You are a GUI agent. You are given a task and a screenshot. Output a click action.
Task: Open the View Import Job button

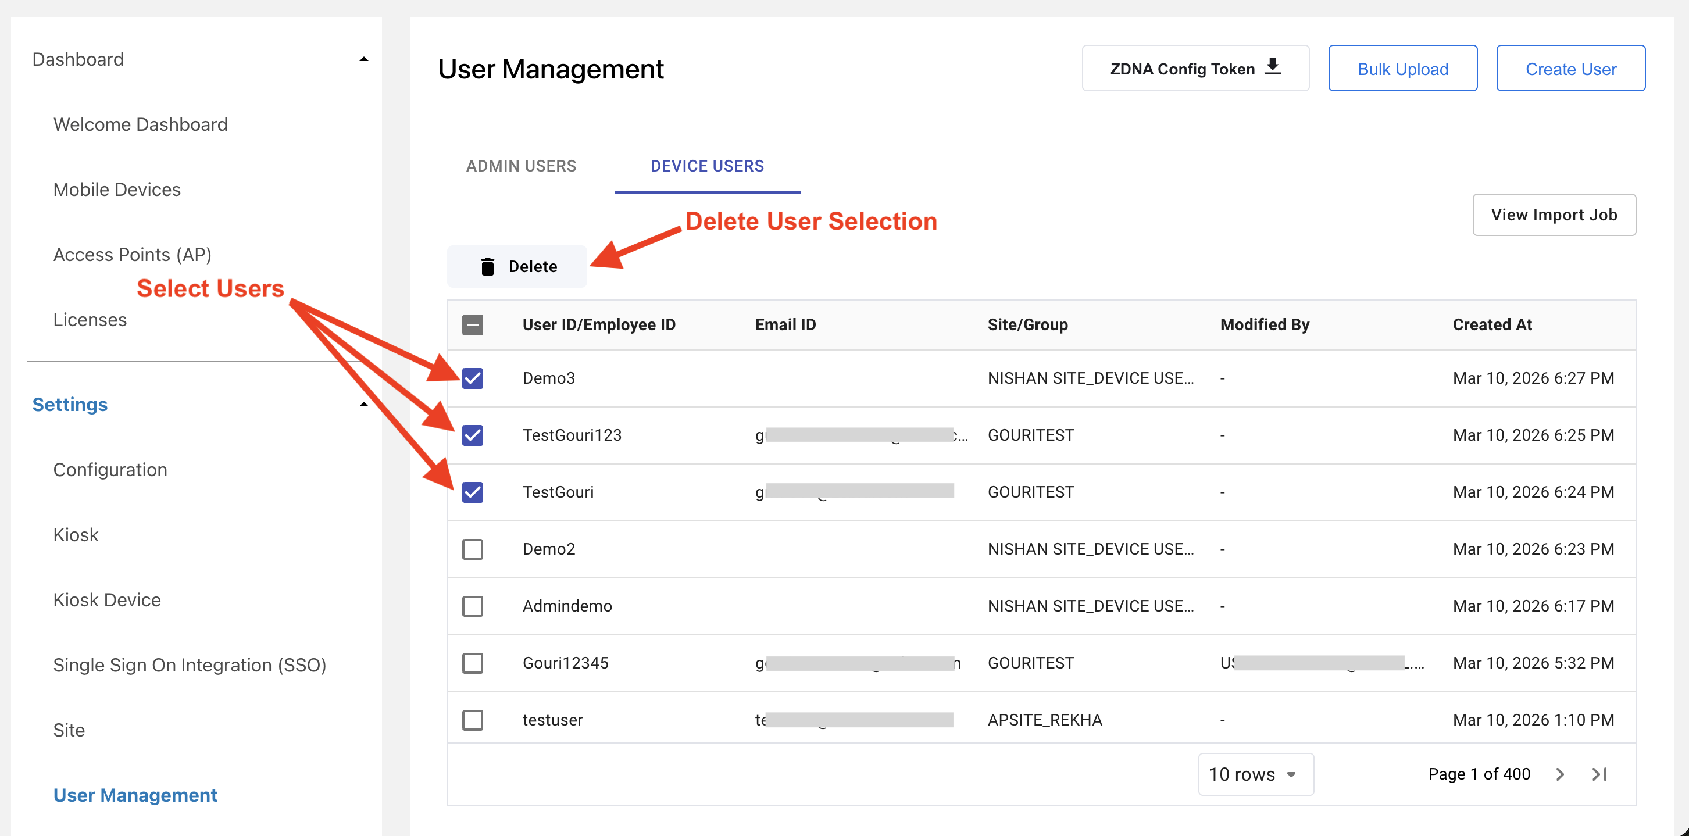(x=1554, y=215)
